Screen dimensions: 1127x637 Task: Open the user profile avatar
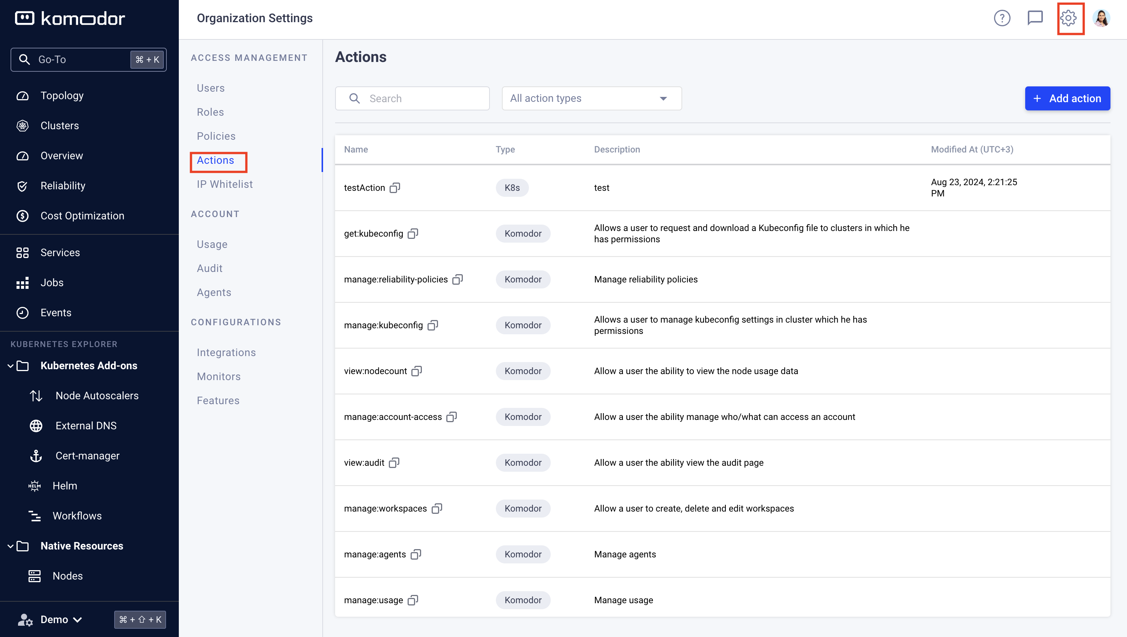(1101, 18)
